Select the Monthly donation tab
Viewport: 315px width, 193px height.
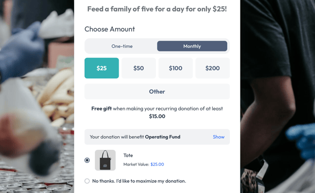coord(192,46)
